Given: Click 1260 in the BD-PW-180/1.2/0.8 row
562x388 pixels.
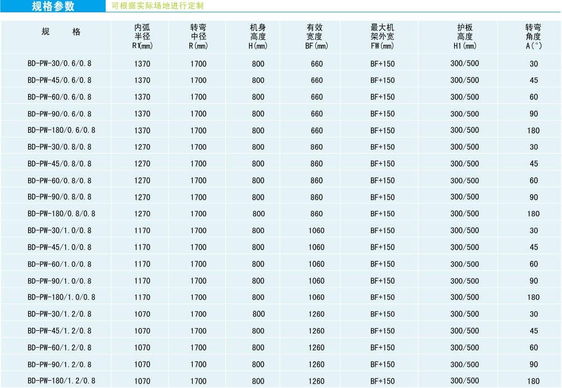Looking at the screenshot, I should click(x=316, y=381).
